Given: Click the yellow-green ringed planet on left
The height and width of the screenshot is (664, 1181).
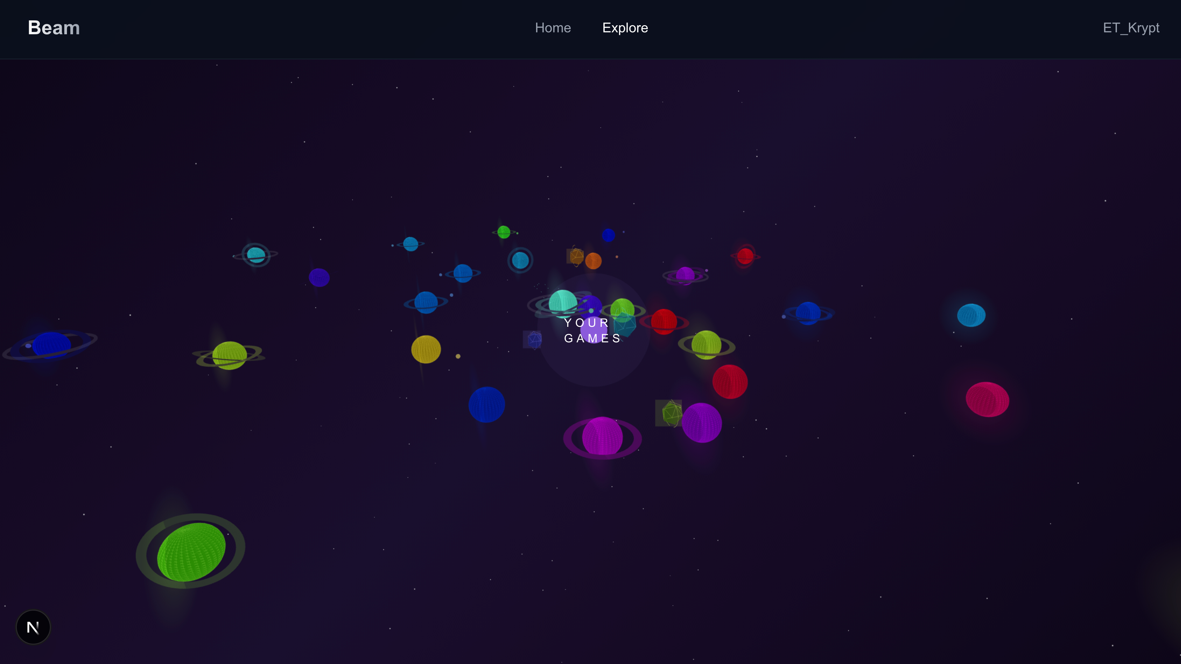Looking at the screenshot, I should click(229, 355).
